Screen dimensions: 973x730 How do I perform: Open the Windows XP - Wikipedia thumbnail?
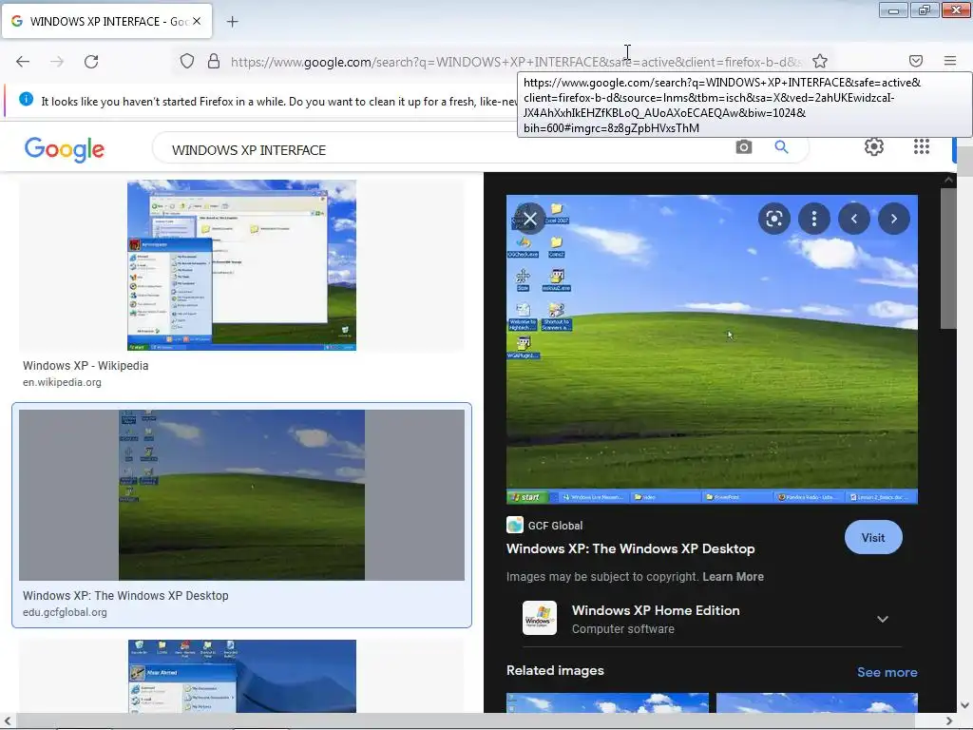(x=241, y=265)
